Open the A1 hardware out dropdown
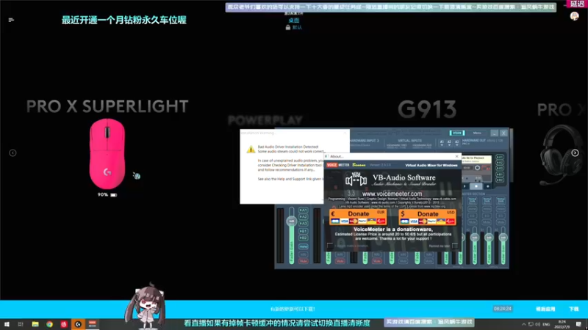This screenshot has width=588, height=330. click(x=442, y=142)
